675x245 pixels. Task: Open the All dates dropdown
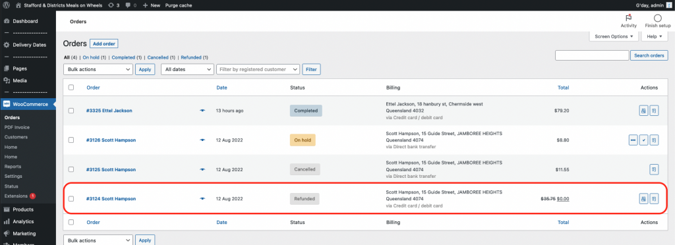187,69
